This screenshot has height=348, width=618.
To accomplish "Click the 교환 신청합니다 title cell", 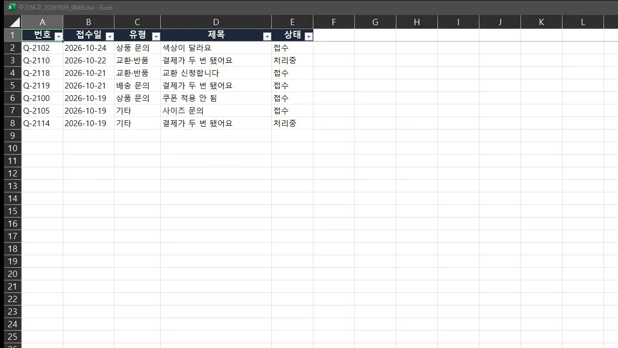I will click(x=216, y=73).
